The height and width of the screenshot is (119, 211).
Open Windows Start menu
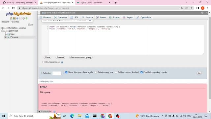pos(4,116)
